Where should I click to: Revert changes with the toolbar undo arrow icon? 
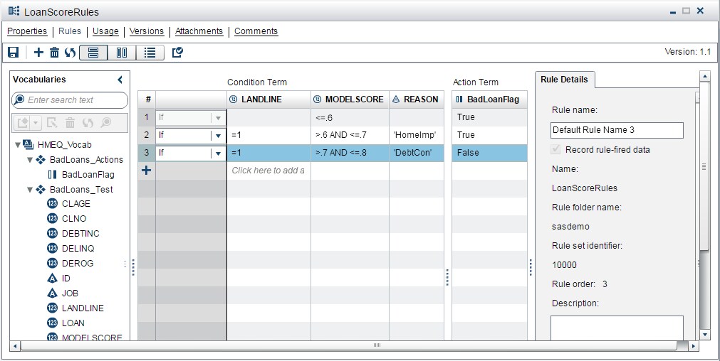[70, 52]
